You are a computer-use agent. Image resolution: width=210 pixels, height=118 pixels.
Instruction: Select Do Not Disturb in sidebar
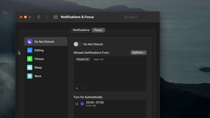[x=46, y=42]
